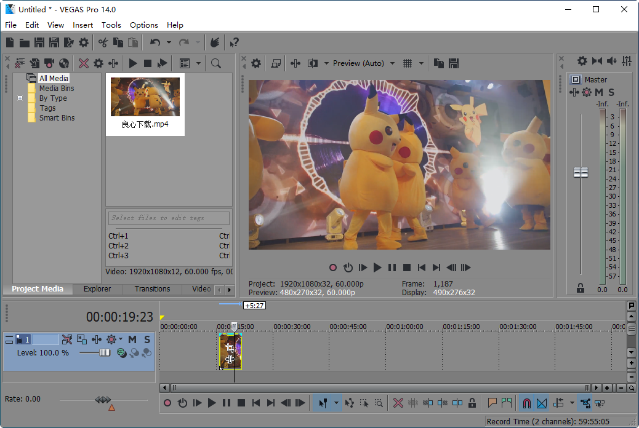Open the Normal Edit Tool dropdown

[336, 403]
